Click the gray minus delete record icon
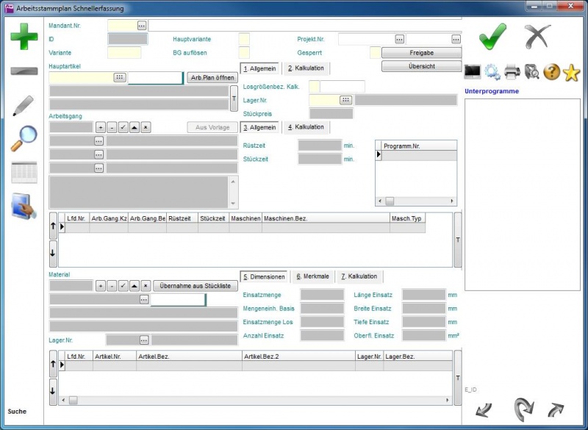Image resolution: width=588 pixels, height=430 pixels. 24,71
